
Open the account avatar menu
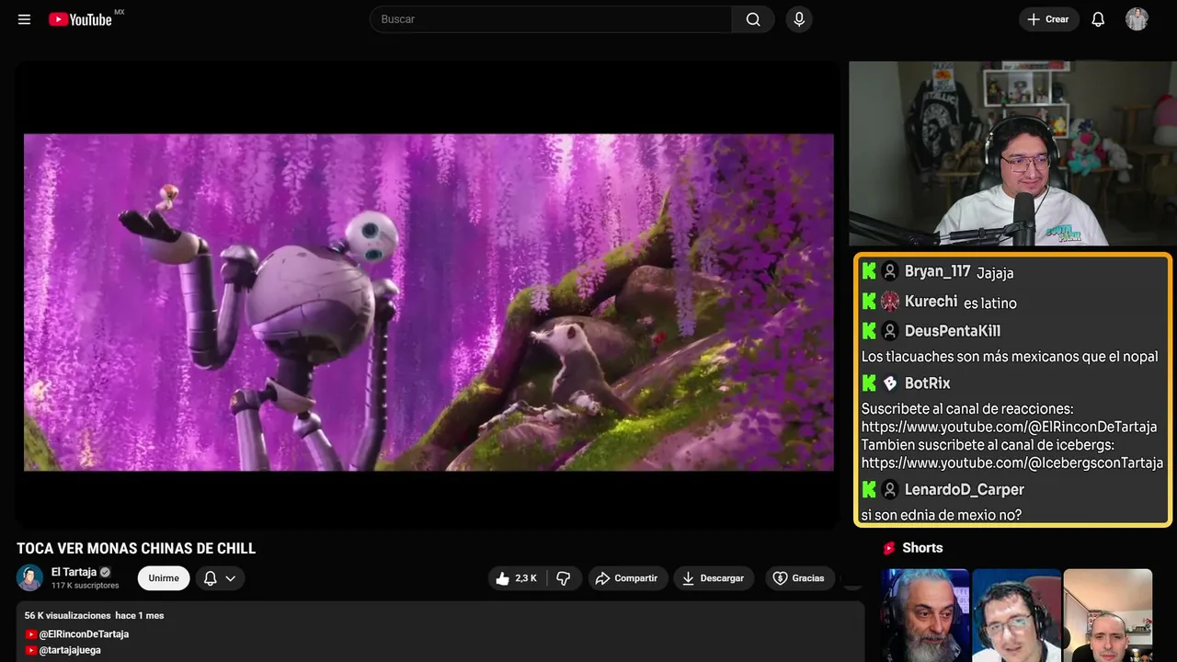pos(1137,19)
